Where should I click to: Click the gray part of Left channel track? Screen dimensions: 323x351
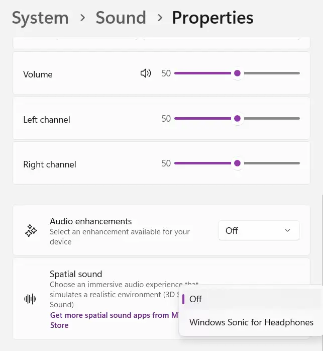(x=271, y=119)
